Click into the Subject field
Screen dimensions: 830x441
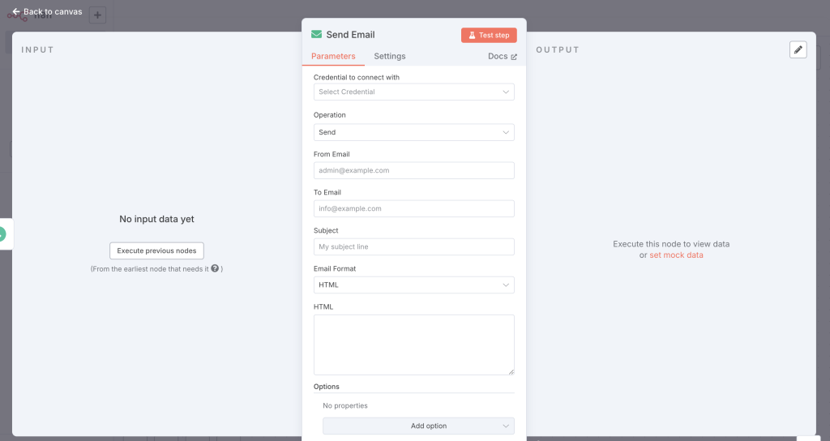[413, 247]
